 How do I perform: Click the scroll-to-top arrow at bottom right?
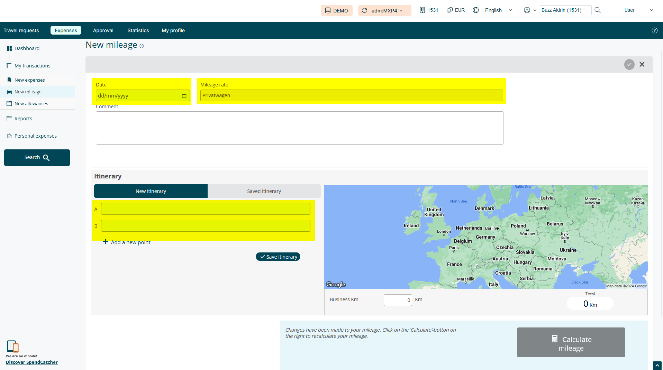tap(657, 366)
